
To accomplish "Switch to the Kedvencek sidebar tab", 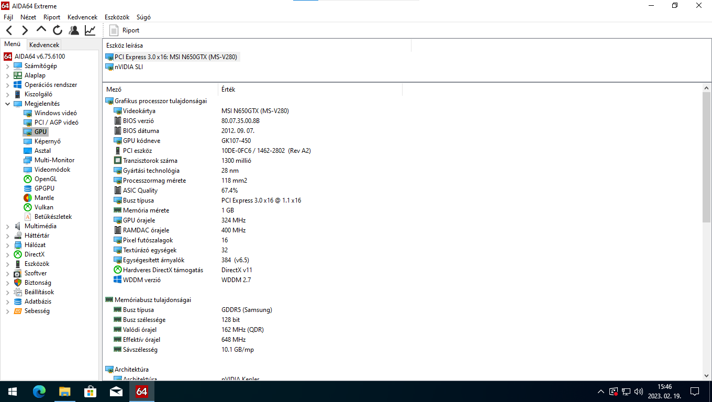I will tap(44, 45).
